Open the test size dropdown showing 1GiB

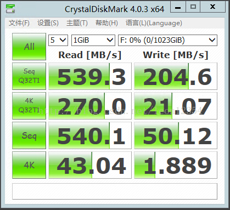93,40
